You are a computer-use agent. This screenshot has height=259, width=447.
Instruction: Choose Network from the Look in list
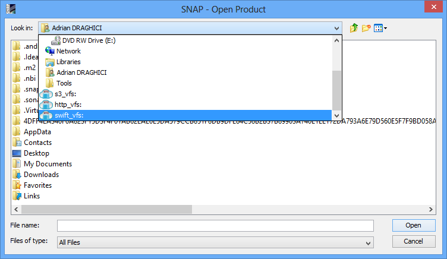pyautogui.click(x=185, y=51)
